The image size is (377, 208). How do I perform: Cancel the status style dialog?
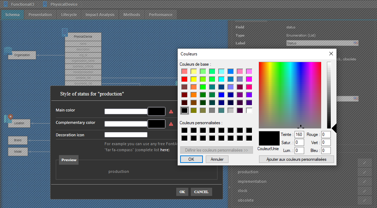pyautogui.click(x=201, y=192)
